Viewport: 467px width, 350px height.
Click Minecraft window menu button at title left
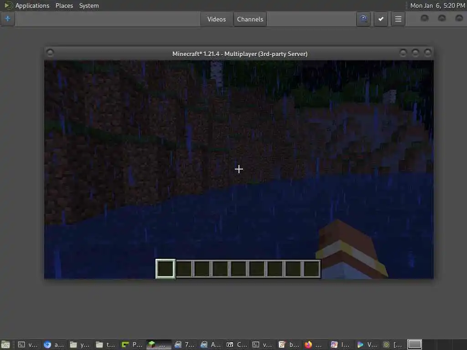[50, 53]
